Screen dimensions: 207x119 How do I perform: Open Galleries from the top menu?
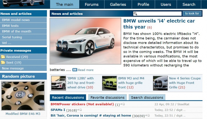point(118,4)
